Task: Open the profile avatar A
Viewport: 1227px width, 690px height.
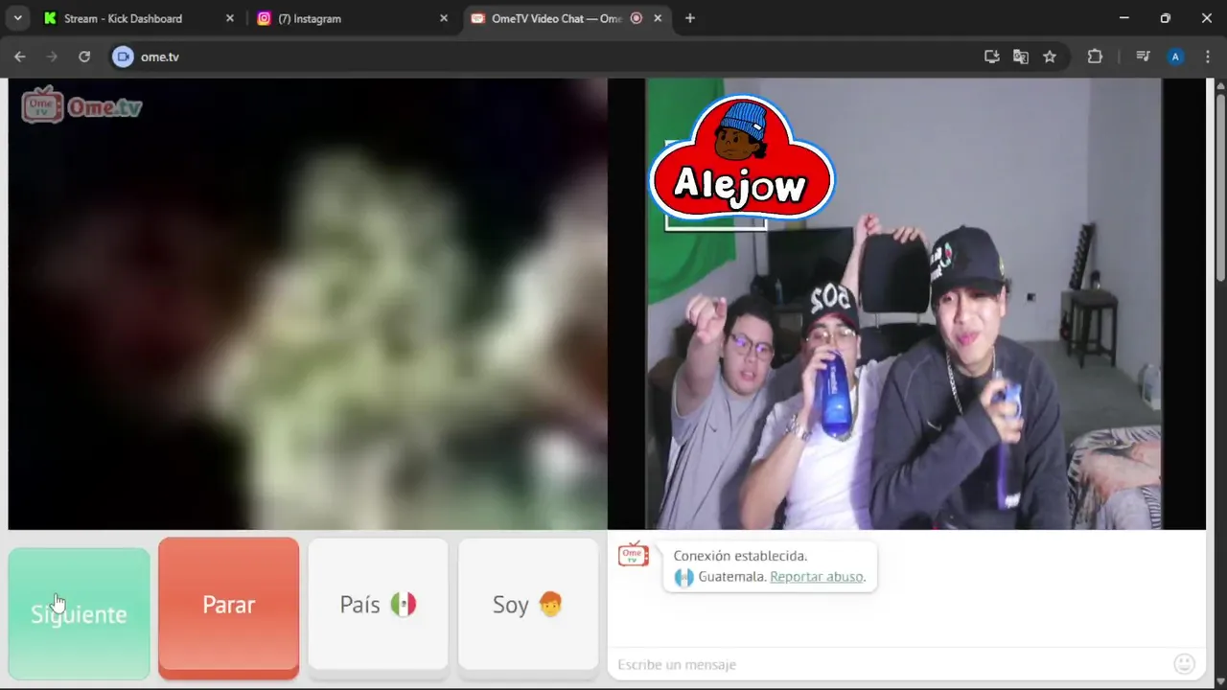Action: pos(1175,57)
